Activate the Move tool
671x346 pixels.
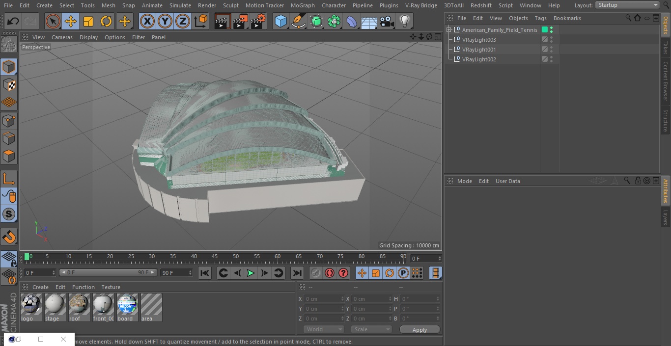pyautogui.click(x=71, y=22)
